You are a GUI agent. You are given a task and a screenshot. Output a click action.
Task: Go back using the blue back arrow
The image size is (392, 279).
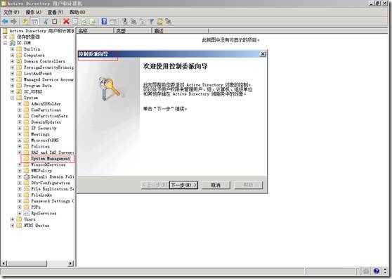pos(5,22)
